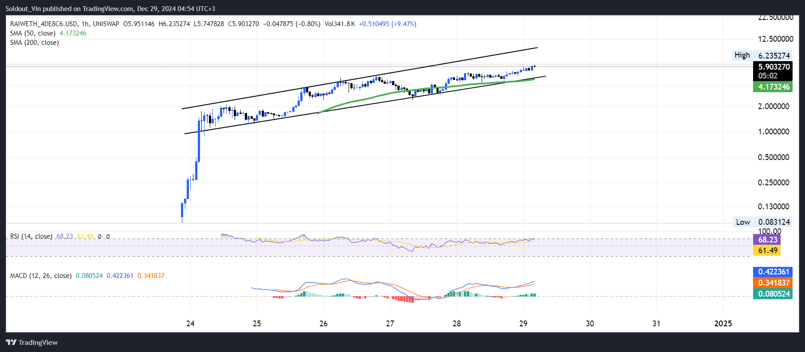Click the 2.000000 price axis label
Image resolution: width=805 pixels, height=352 pixels.
click(774, 106)
